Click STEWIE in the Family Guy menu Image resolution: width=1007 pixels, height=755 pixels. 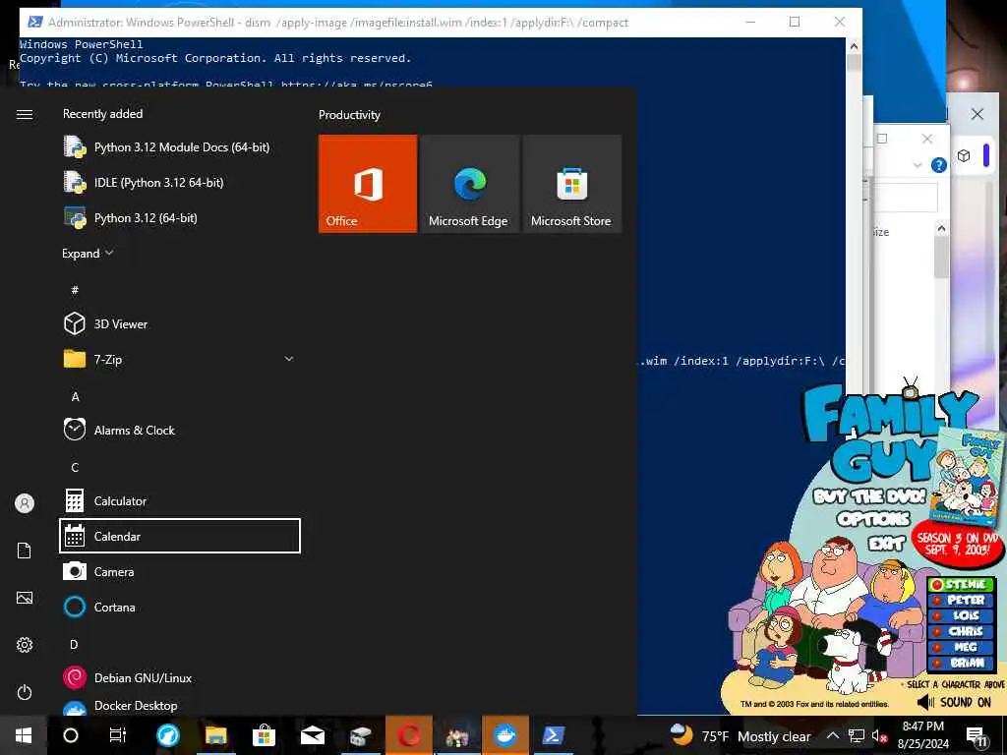[961, 584]
